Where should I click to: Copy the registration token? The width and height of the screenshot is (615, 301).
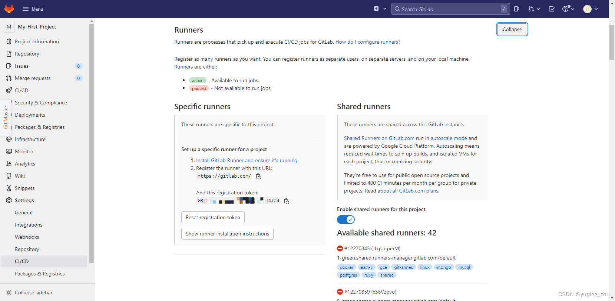click(287, 201)
